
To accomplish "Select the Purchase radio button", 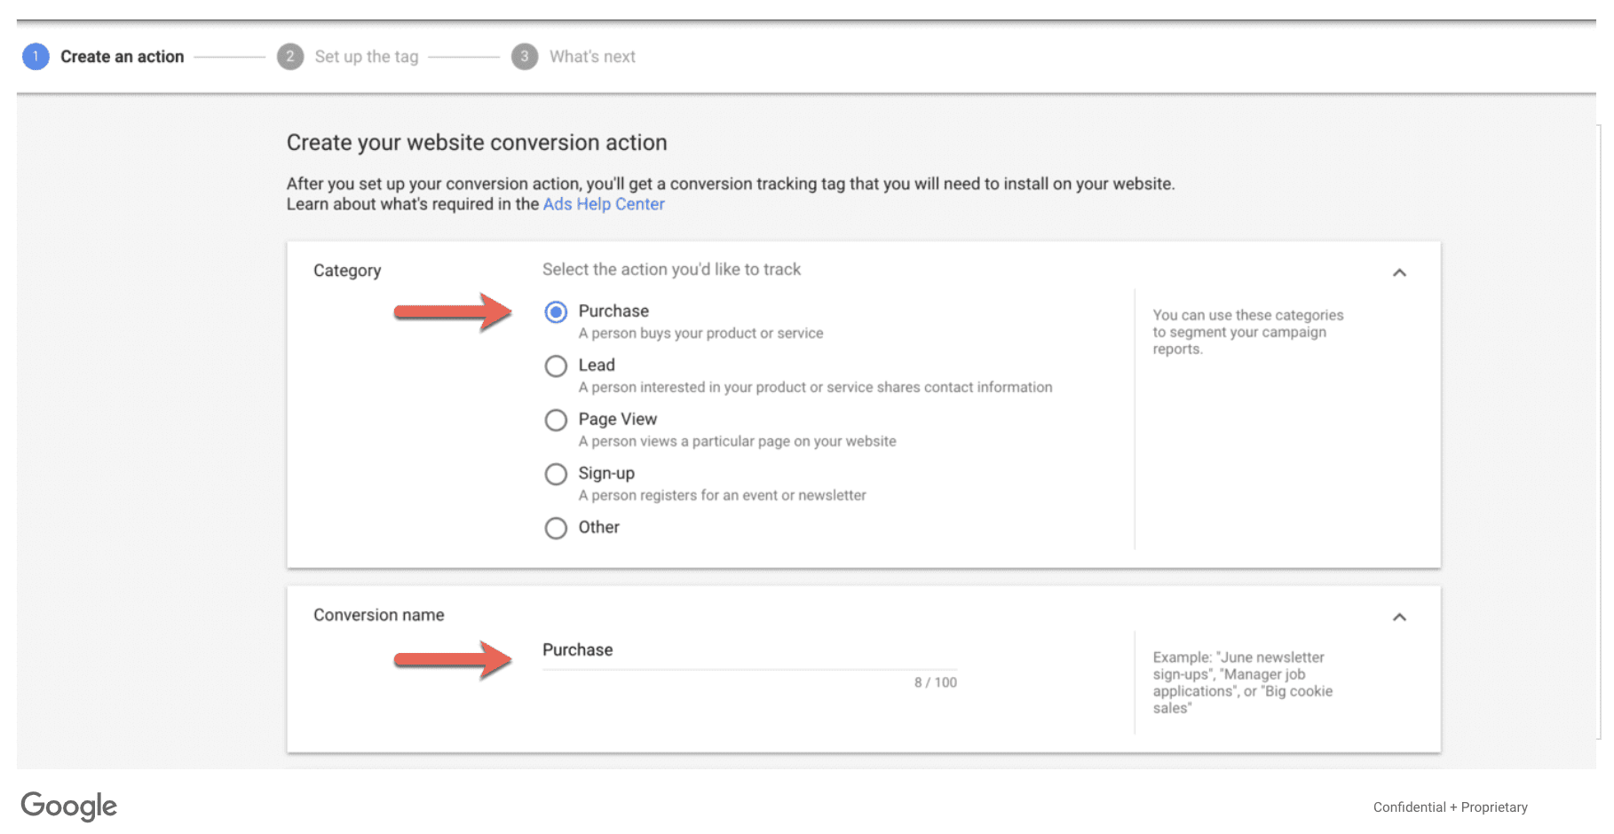I will (x=556, y=312).
